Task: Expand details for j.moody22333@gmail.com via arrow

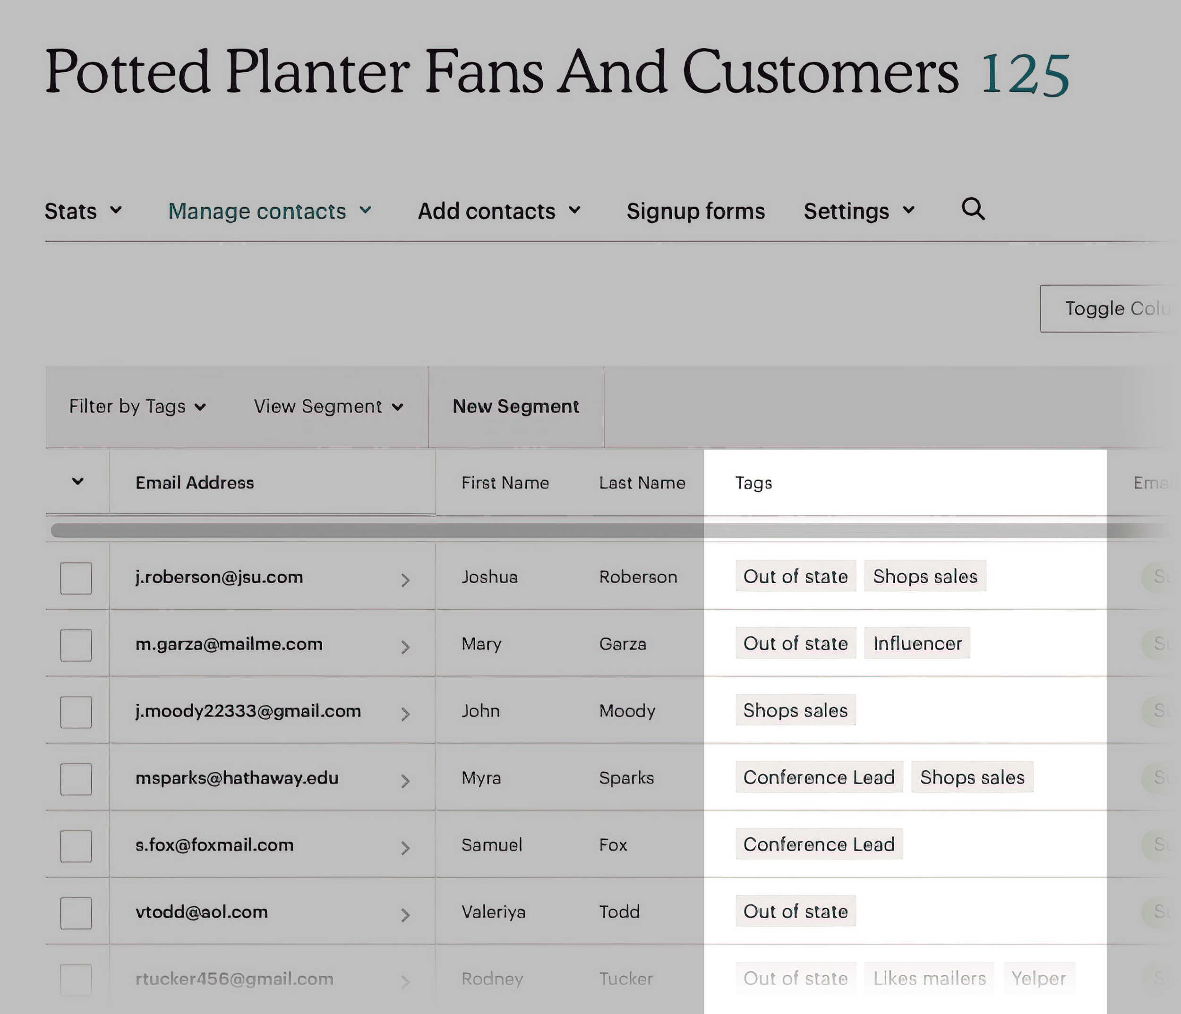Action: point(406,713)
